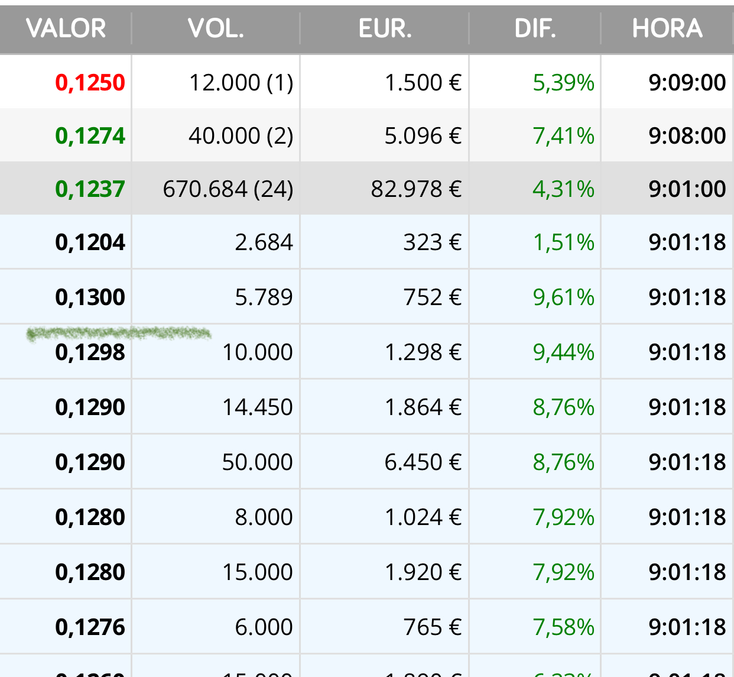Sort by the VOL. column header
Screen dimensions: 734x677
click(216, 28)
